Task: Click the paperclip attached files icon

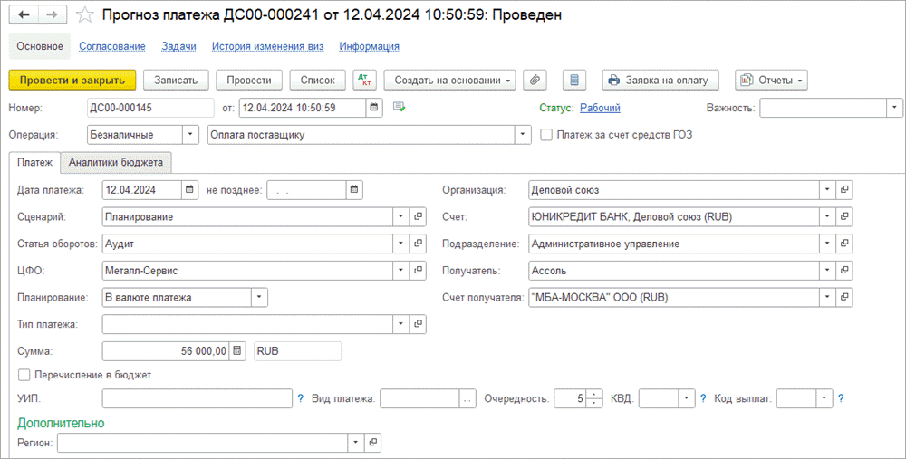Action: click(x=535, y=81)
